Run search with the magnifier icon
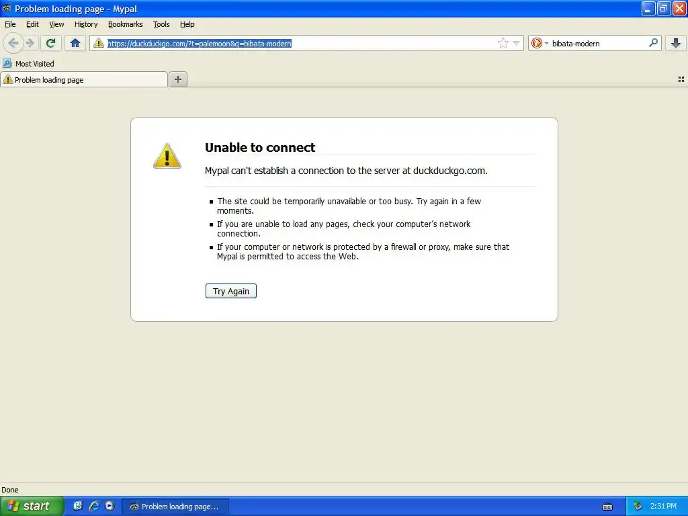 pyautogui.click(x=653, y=43)
